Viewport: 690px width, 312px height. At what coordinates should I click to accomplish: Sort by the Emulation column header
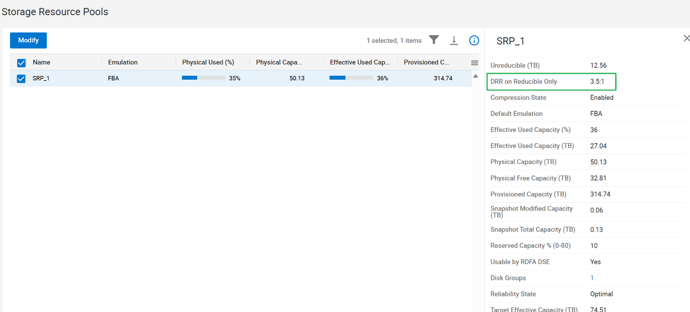coord(123,62)
